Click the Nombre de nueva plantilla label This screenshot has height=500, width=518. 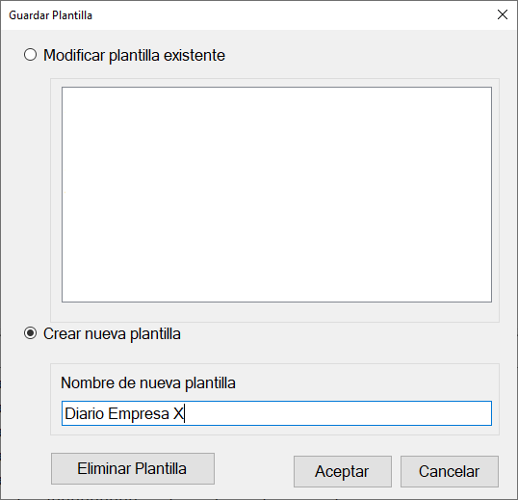(x=148, y=383)
